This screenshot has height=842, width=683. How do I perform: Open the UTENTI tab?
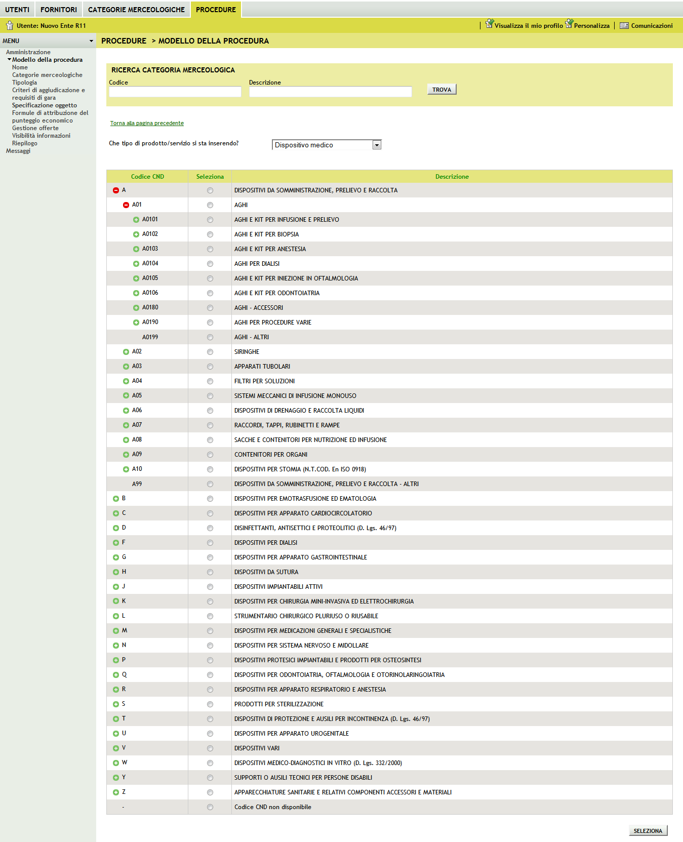(17, 10)
